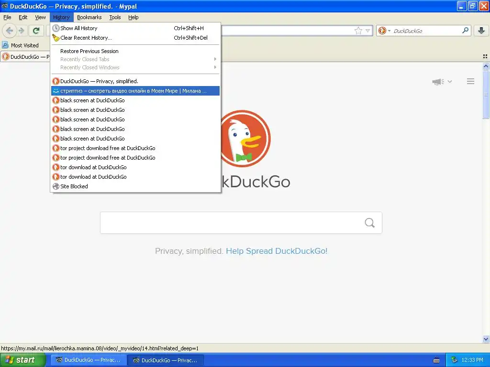The image size is (490, 367).
Task: Select Clear Recent History
Action: (x=135, y=38)
